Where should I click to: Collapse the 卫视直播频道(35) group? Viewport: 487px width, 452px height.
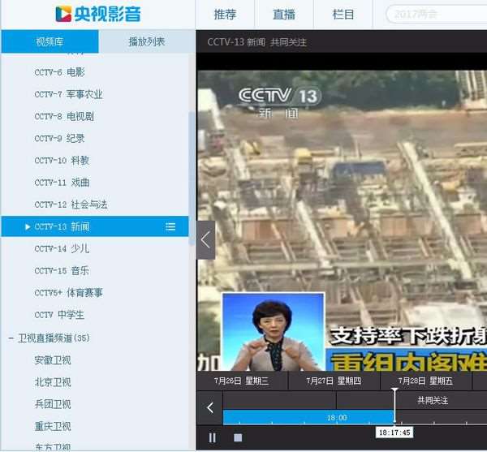click(11, 338)
